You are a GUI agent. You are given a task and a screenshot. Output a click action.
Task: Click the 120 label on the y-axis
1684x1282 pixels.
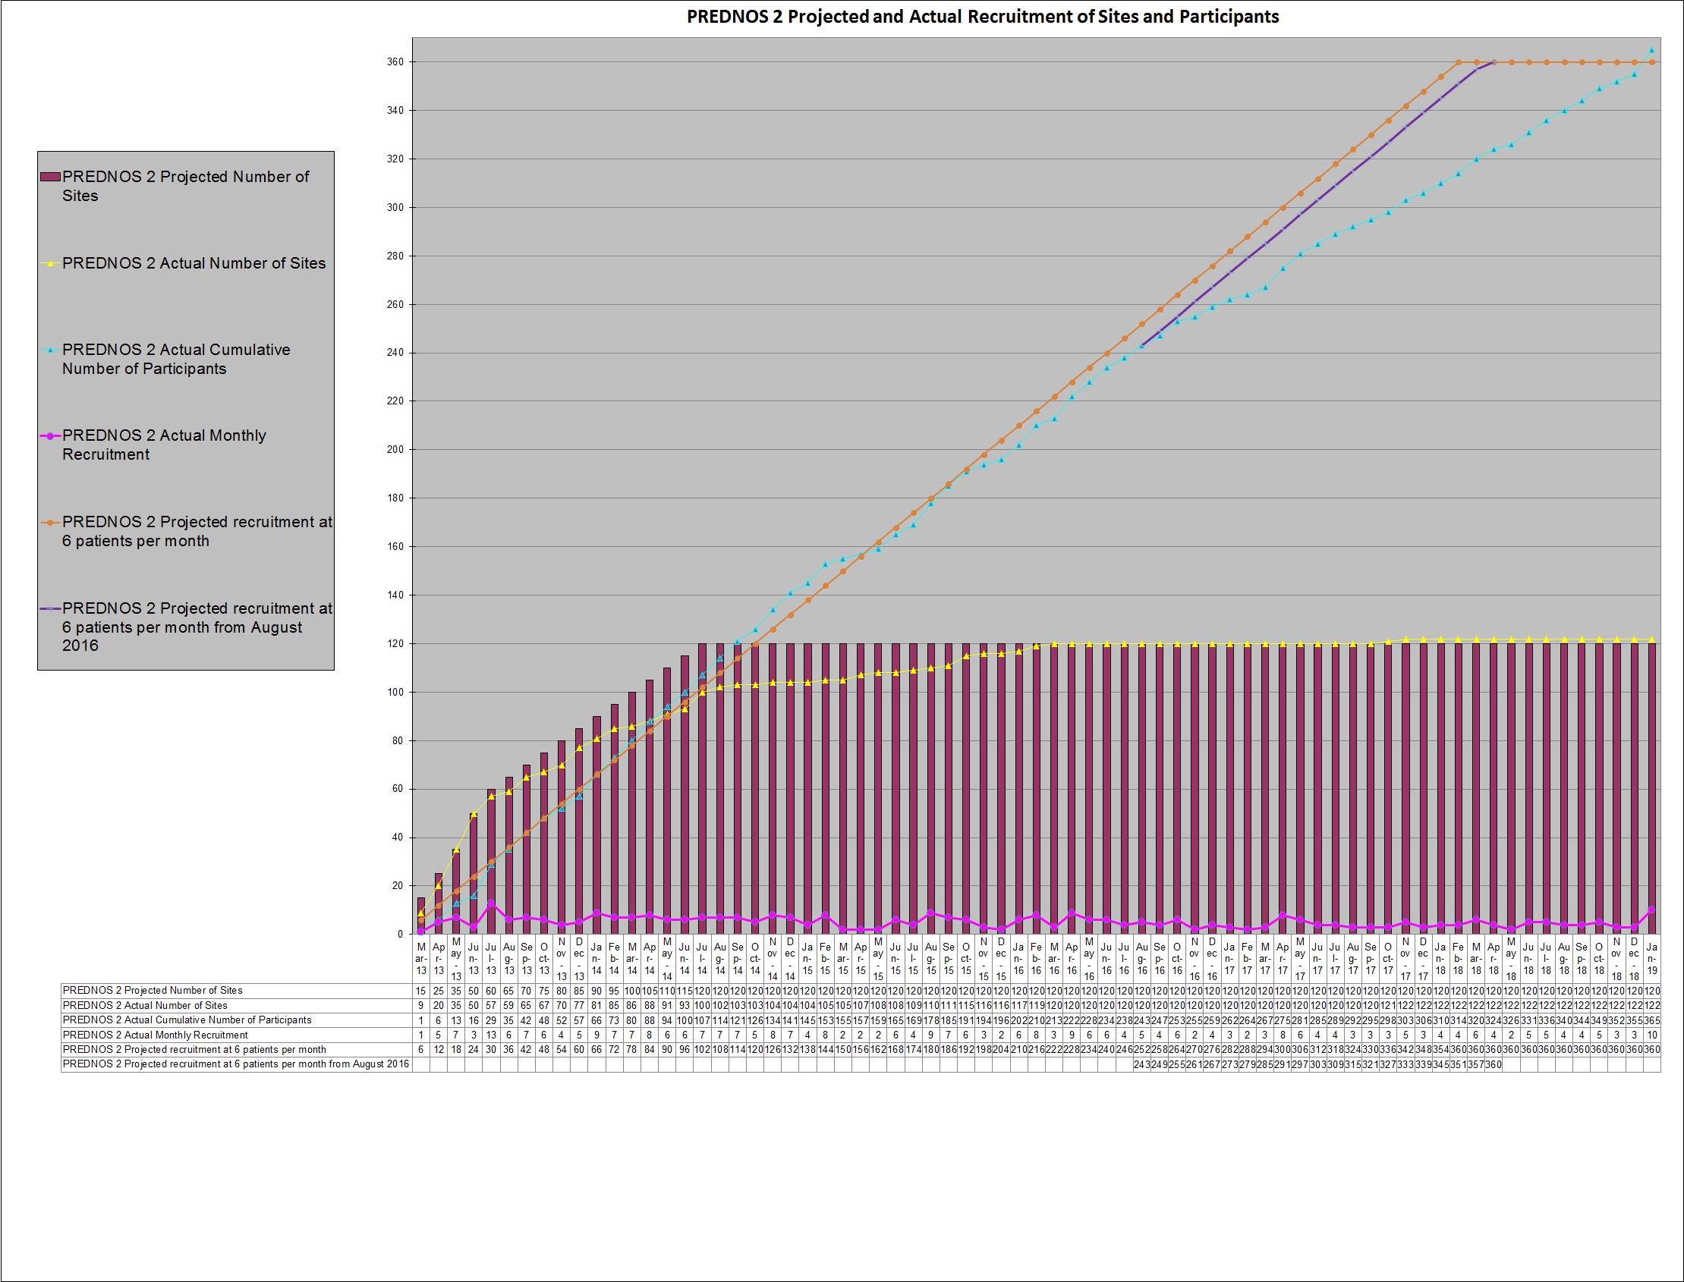pyautogui.click(x=395, y=644)
